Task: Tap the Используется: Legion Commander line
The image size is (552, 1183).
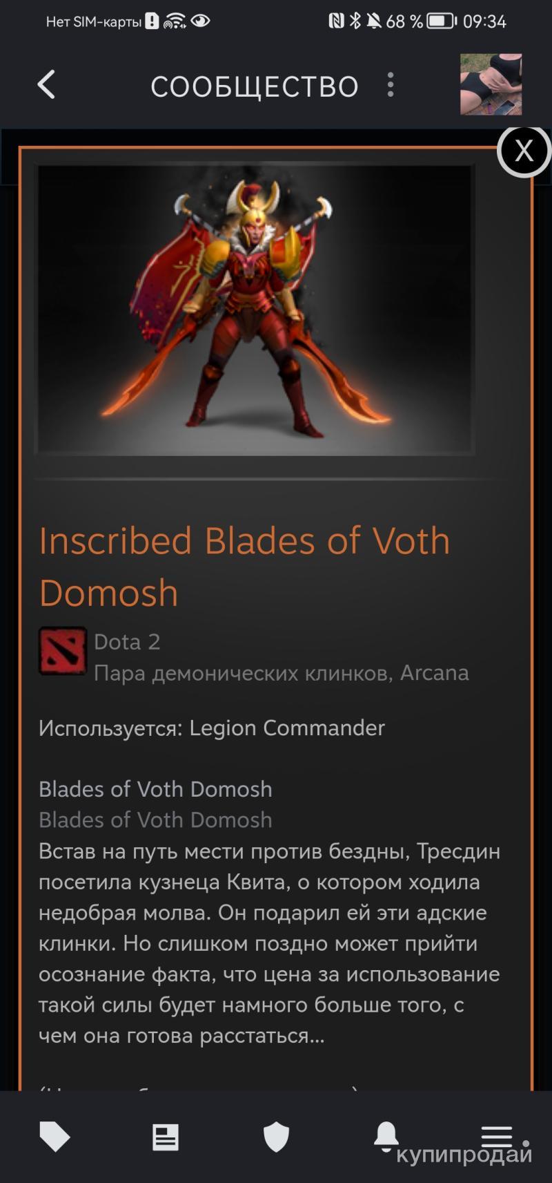Action: (212, 728)
